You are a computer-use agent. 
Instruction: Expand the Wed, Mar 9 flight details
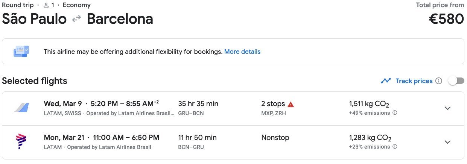click(447, 108)
